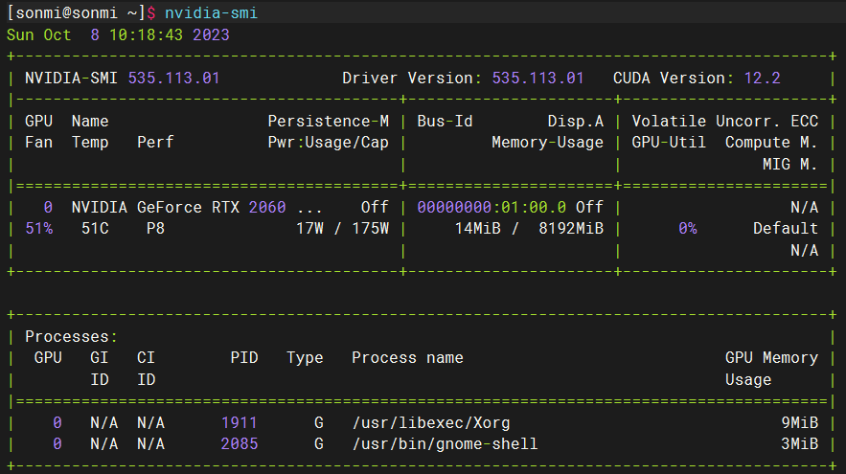Click the fan speed value 51%

pos(39,229)
